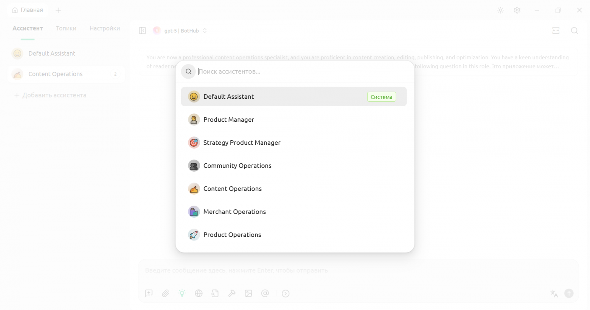590x310 pixels.
Task: Open the settings gear icon
Action: tap(517, 10)
